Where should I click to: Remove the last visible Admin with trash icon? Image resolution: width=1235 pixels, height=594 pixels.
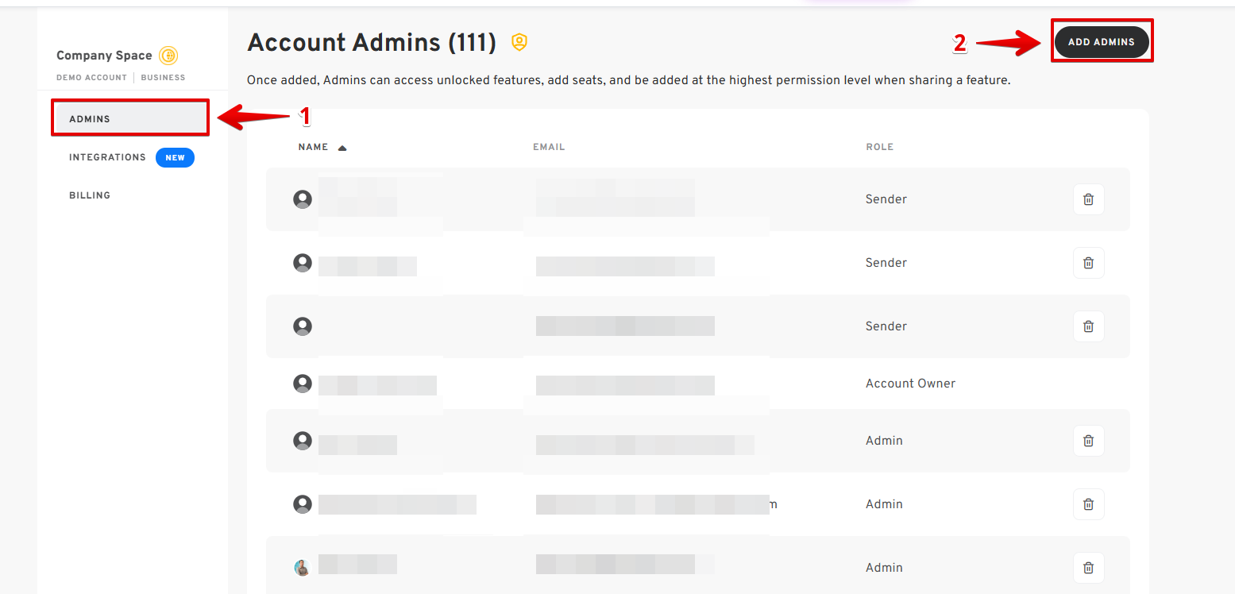tap(1088, 568)
